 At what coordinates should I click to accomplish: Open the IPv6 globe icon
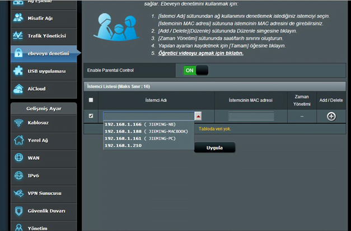click(x=18, y=175)
